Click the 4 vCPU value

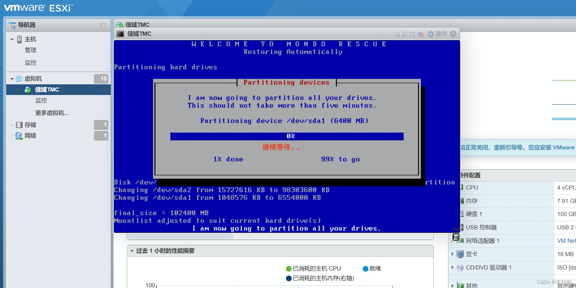(566, 188)
